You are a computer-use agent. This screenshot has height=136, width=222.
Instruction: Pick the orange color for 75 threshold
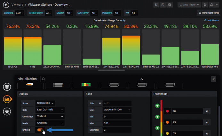(167, 122)
